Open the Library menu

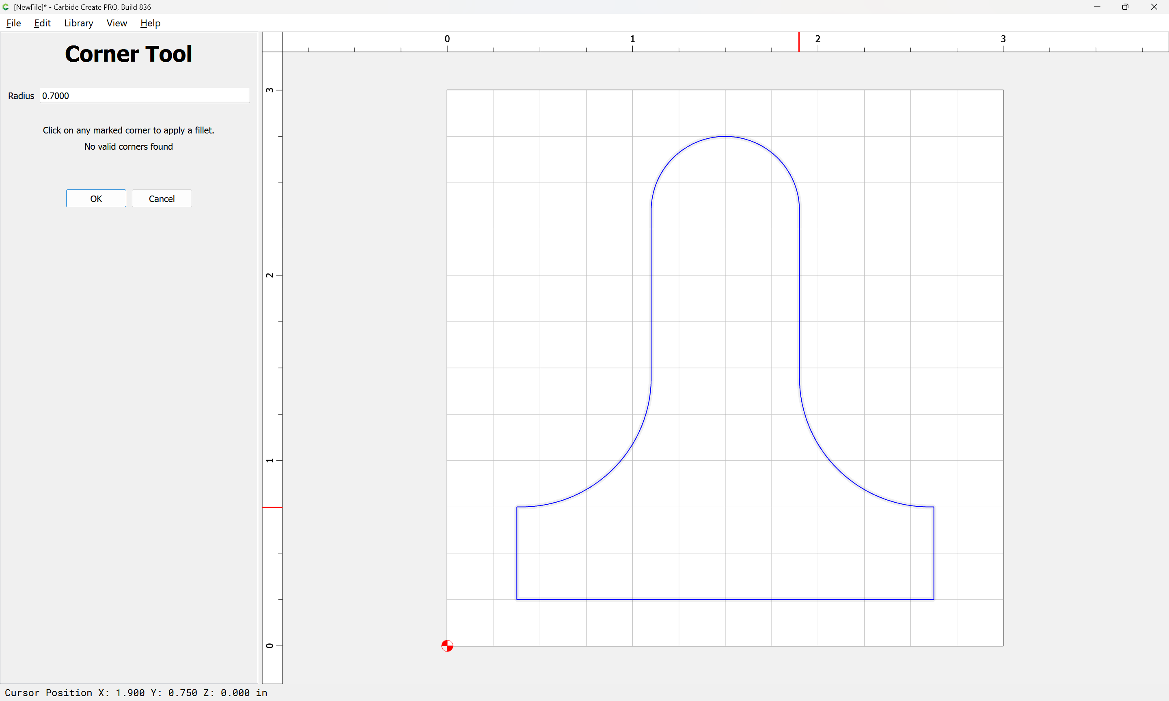pos(78,23)
